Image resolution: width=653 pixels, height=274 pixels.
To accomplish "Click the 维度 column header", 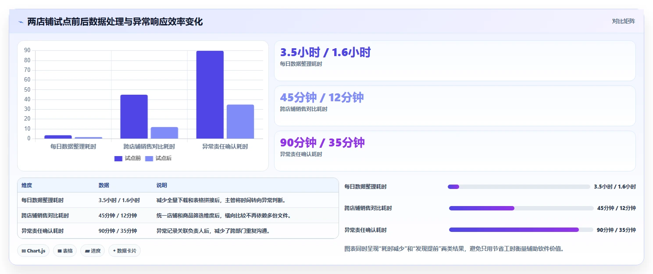I will [x=27, y=185].
